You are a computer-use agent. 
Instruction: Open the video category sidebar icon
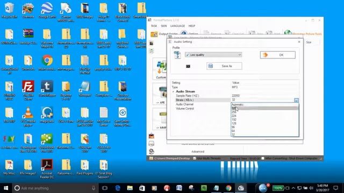[x=152, y=43]
